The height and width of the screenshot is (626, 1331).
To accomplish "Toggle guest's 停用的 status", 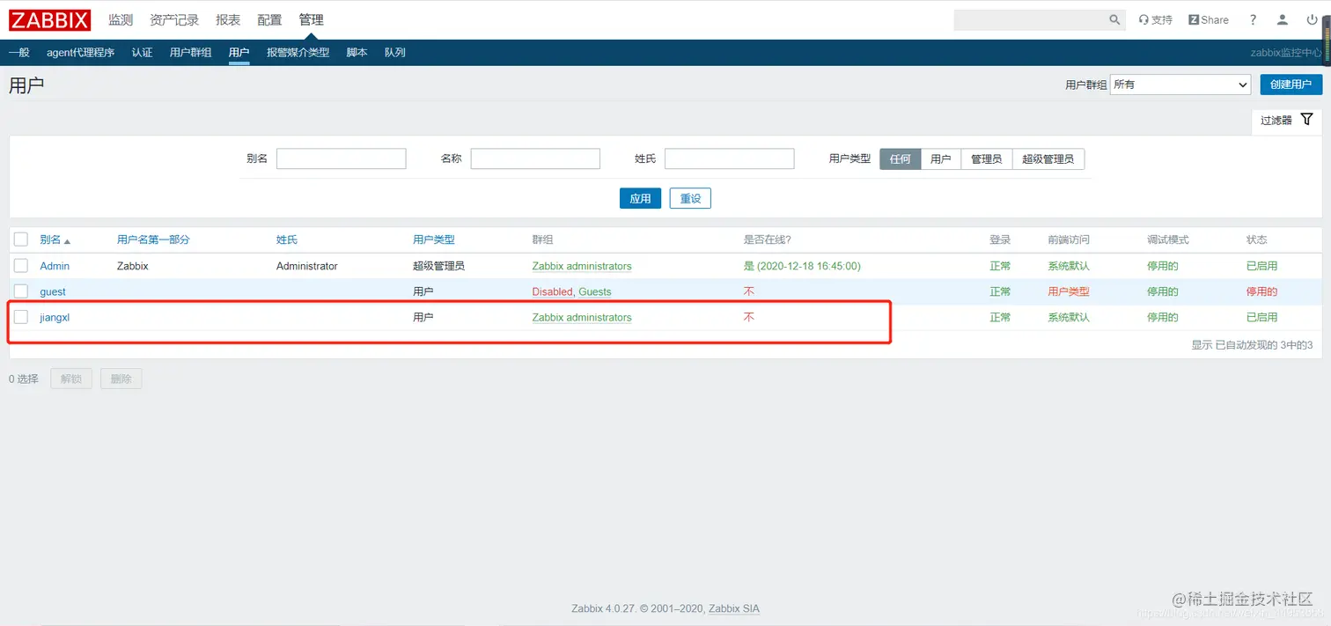I will (x=1261, y=291).
